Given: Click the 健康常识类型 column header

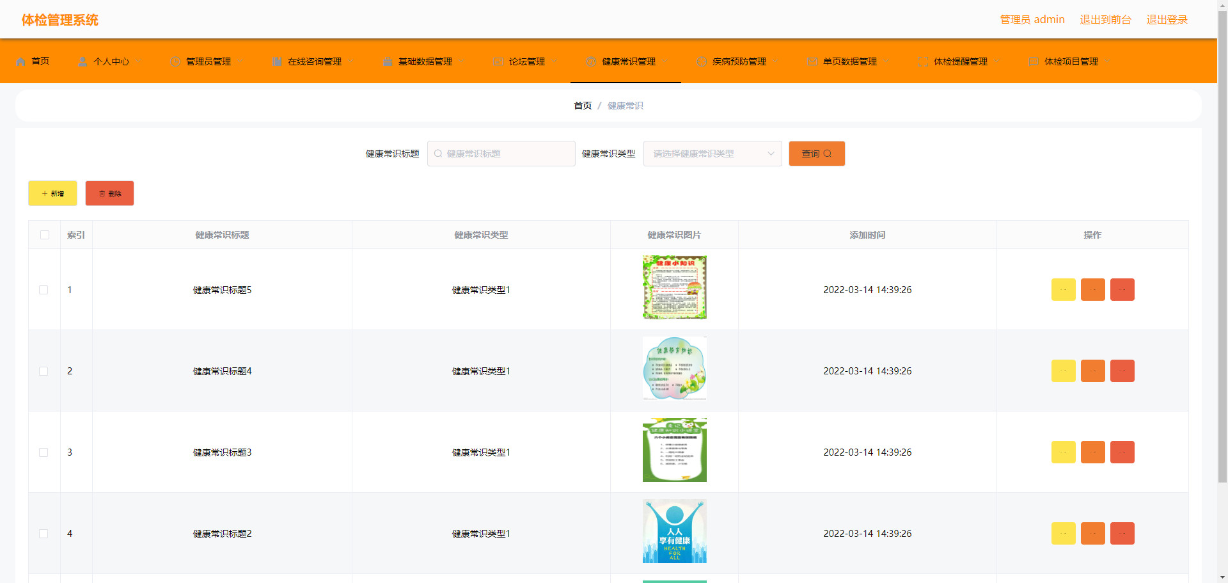Looking at the screenshot, I should click(481, 235).
